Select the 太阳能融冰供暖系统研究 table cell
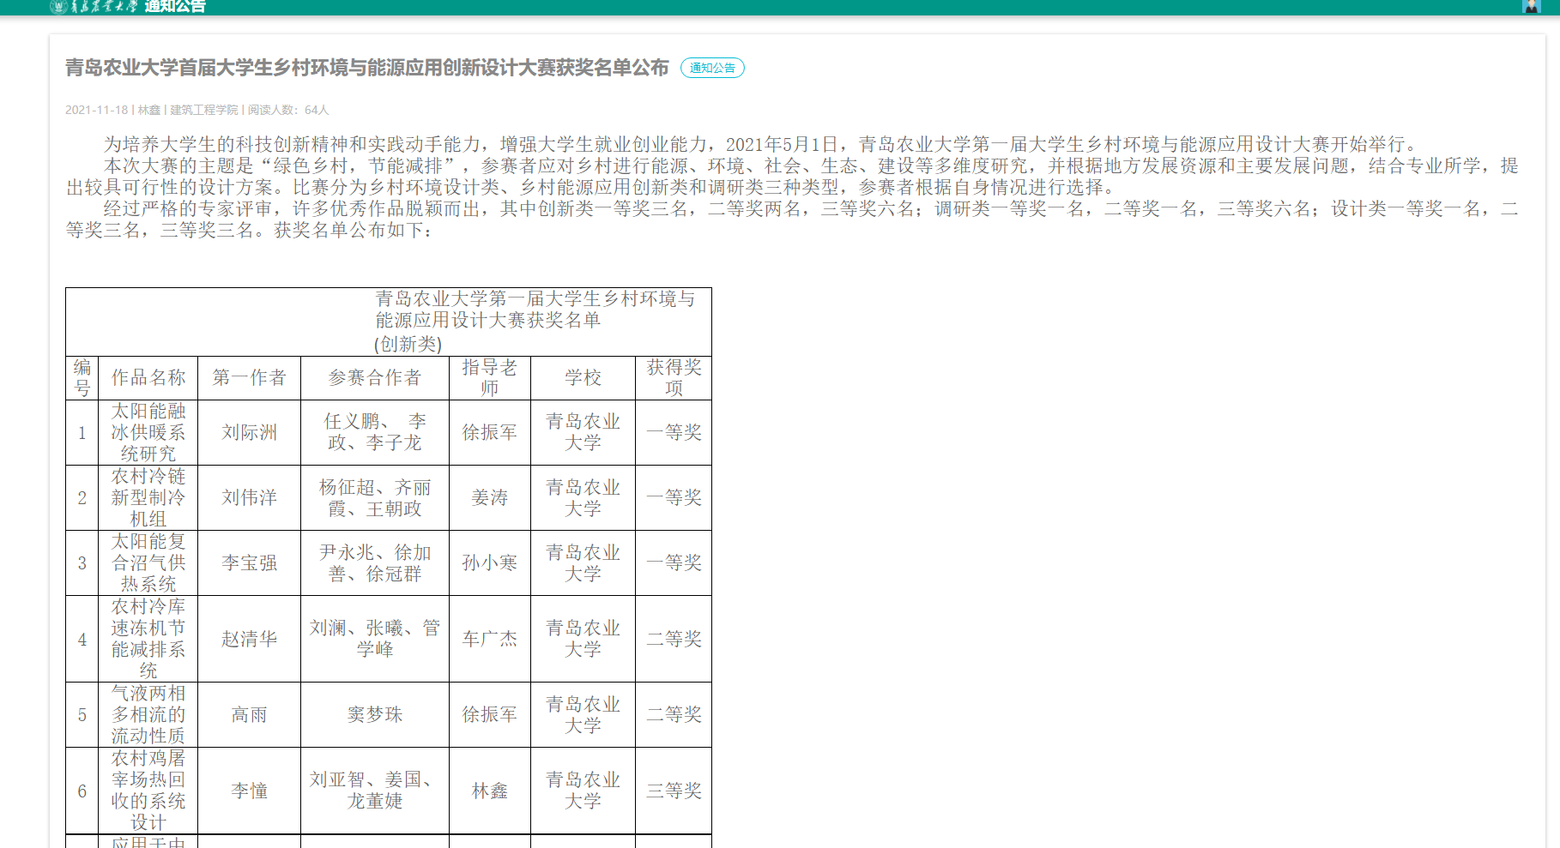This screenshot has width=1560, height=848. [x=148, y=432]
